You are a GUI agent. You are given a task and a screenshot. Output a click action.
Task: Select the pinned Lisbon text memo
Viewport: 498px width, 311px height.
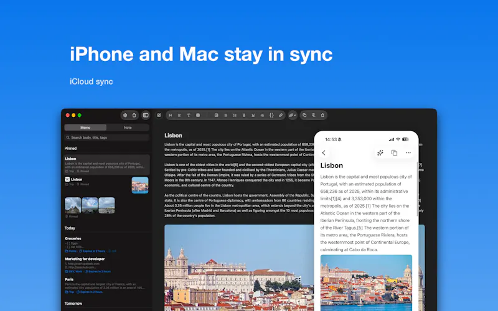[106, 165]
